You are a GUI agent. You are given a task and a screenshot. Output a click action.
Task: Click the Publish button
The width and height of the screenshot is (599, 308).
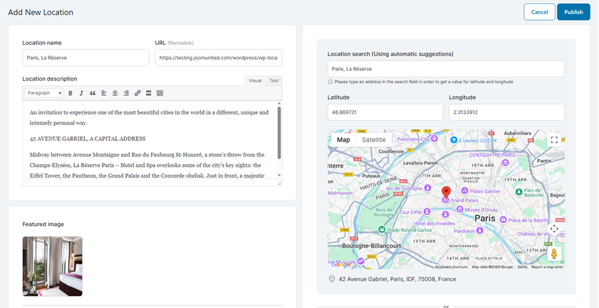point(573,12)
